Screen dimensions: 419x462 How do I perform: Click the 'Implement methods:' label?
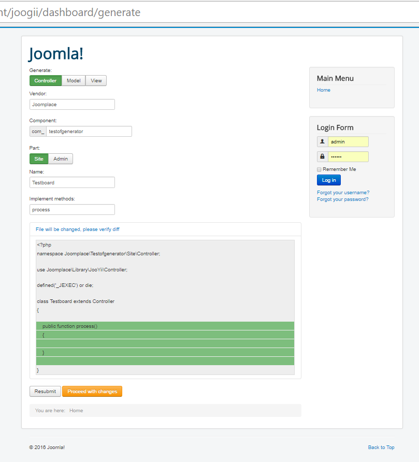click(x=52, y=199)
